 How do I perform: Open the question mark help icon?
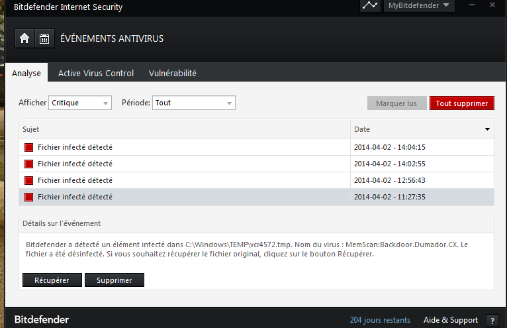492,321
